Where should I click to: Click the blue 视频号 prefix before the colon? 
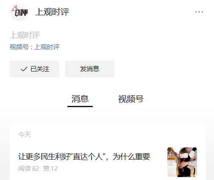[x=19, y=47]
